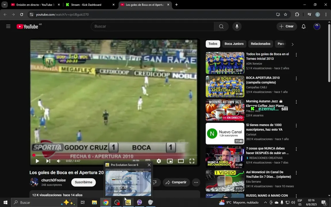This screenshot has width=331, height=207.
Task: Open the YouTube hamburger guide menu
Action: 8,26
